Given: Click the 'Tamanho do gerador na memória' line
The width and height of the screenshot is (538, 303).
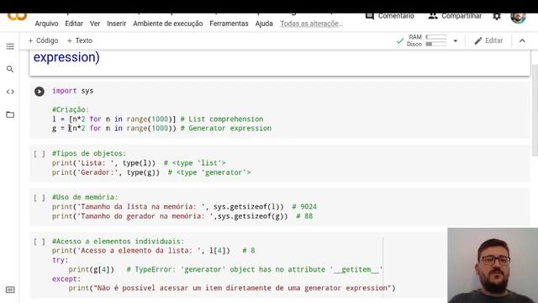Looking at the screenshot, I should [x=182, y=216].
